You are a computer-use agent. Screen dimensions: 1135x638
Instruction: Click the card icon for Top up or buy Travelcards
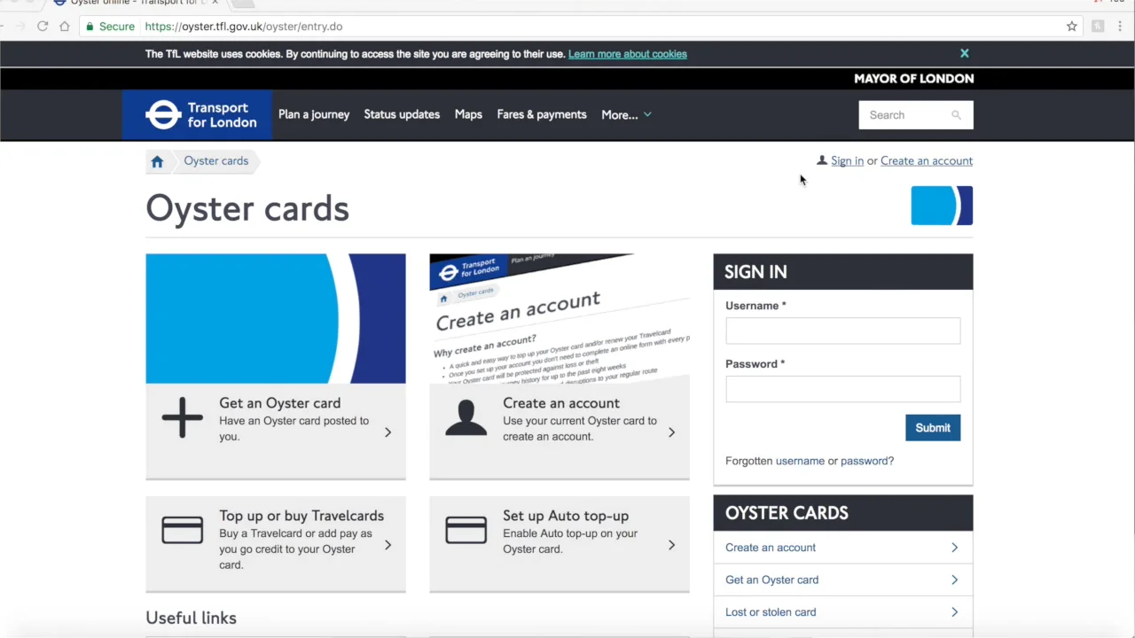pyautogui.click(x=183, y=530)
